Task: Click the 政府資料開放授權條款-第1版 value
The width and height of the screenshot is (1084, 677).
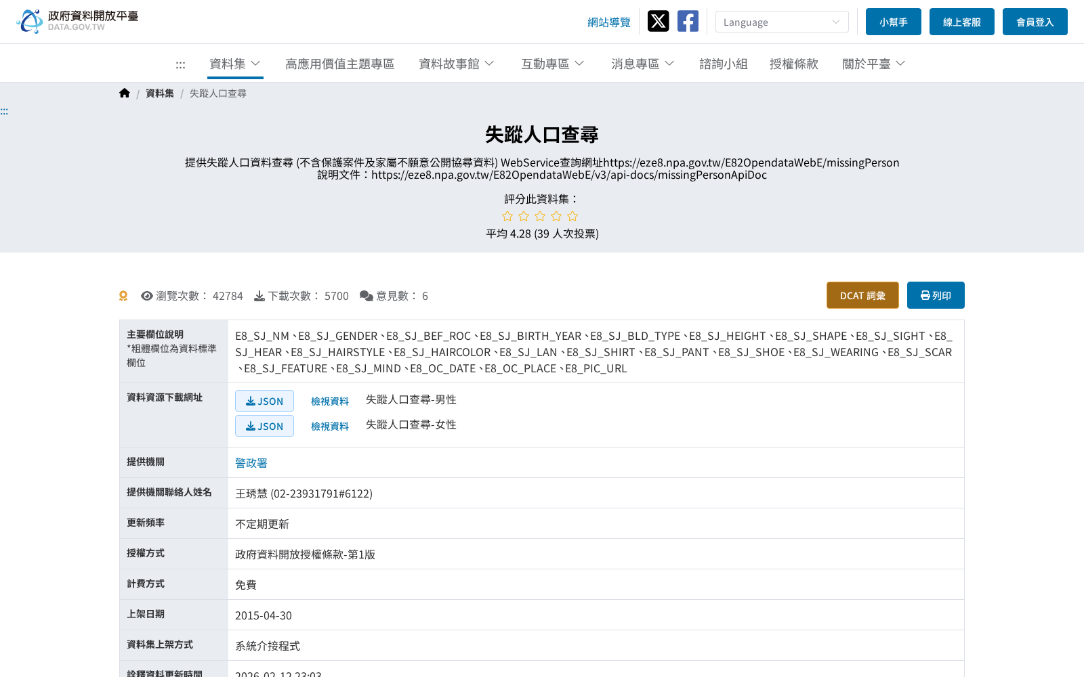Action: [x=305, y=554]
